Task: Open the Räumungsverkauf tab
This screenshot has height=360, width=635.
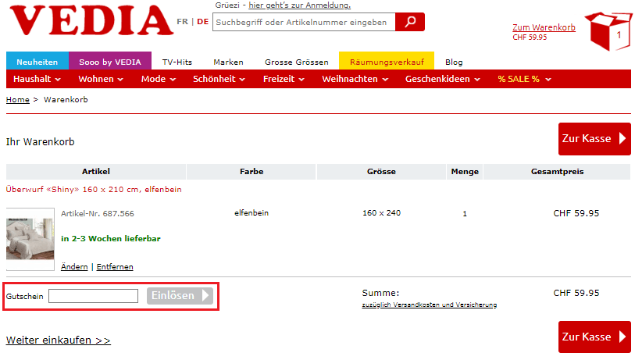Action: click(387, 62)
